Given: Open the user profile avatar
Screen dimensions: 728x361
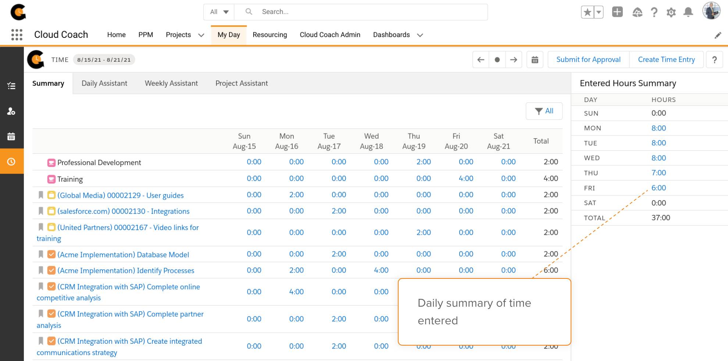Looking at the screenshot, I should [x=711, y=11].
